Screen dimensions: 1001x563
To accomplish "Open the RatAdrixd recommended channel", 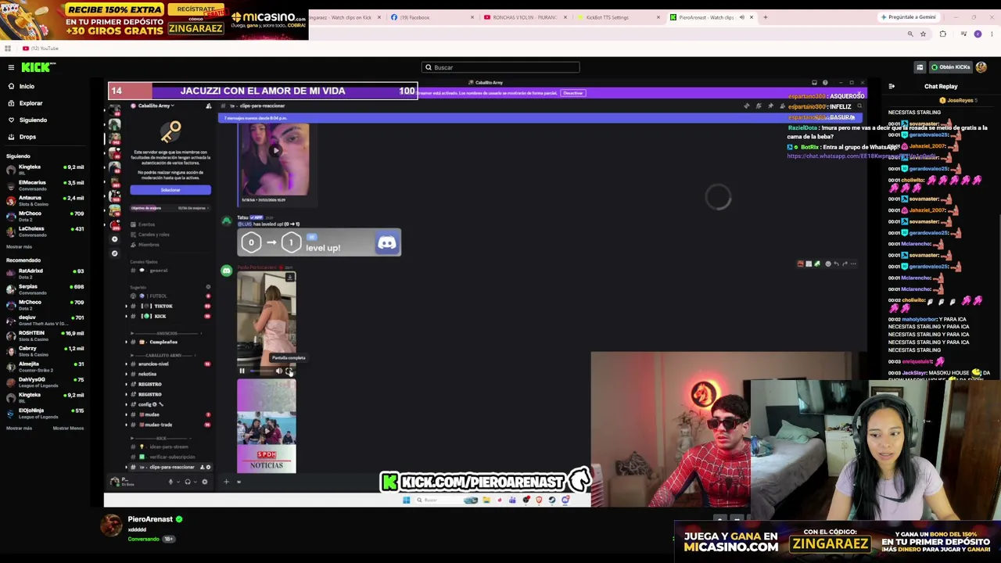I will point(45,274).
